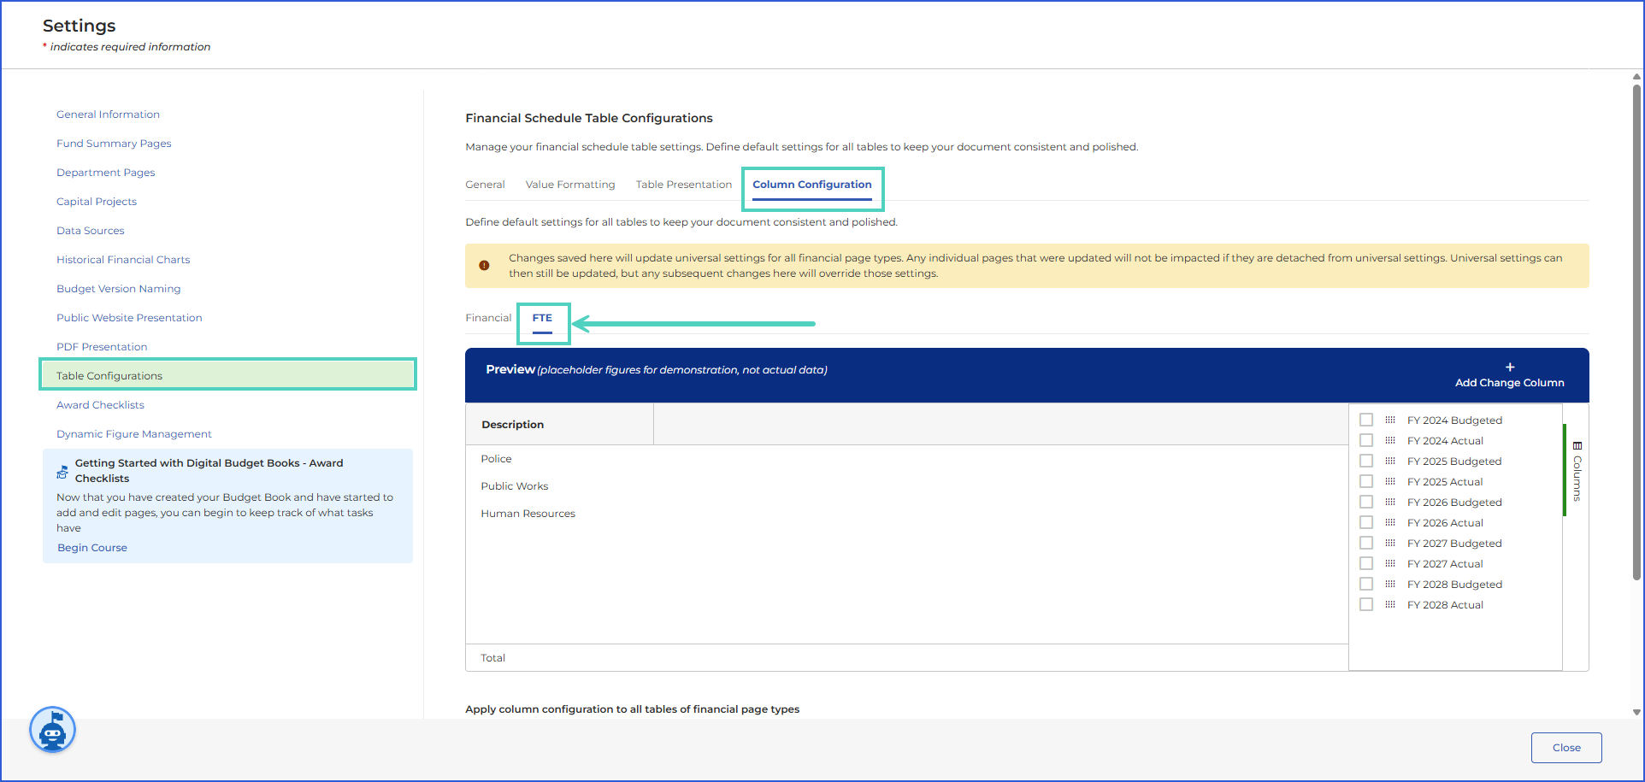The height and width of the screenshot is (782, 1645).
Task: Grab the drag handle for FY 2028 Budgeted
Action: [x=1390, y=584]
